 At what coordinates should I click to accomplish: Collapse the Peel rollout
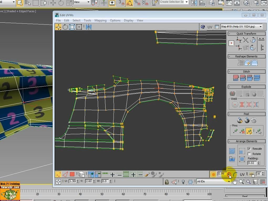(229, 114)
